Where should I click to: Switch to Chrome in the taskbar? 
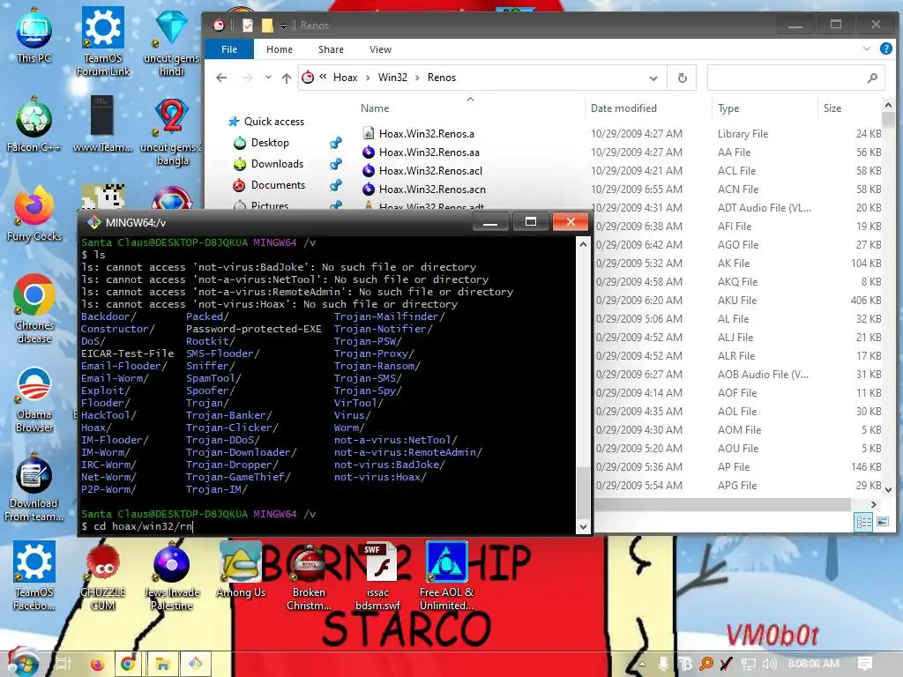(x=129, y=664)
